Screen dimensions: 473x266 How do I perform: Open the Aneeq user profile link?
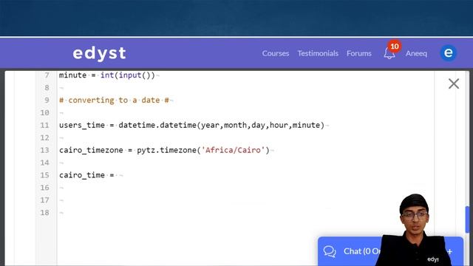(416, 53)
